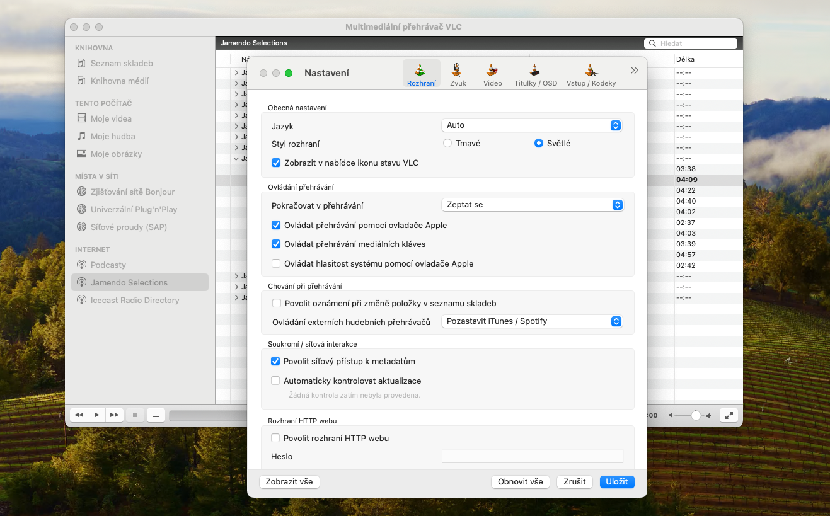Click the stop playback button
The width and height of the screenshot is (830, 516).
134,415
